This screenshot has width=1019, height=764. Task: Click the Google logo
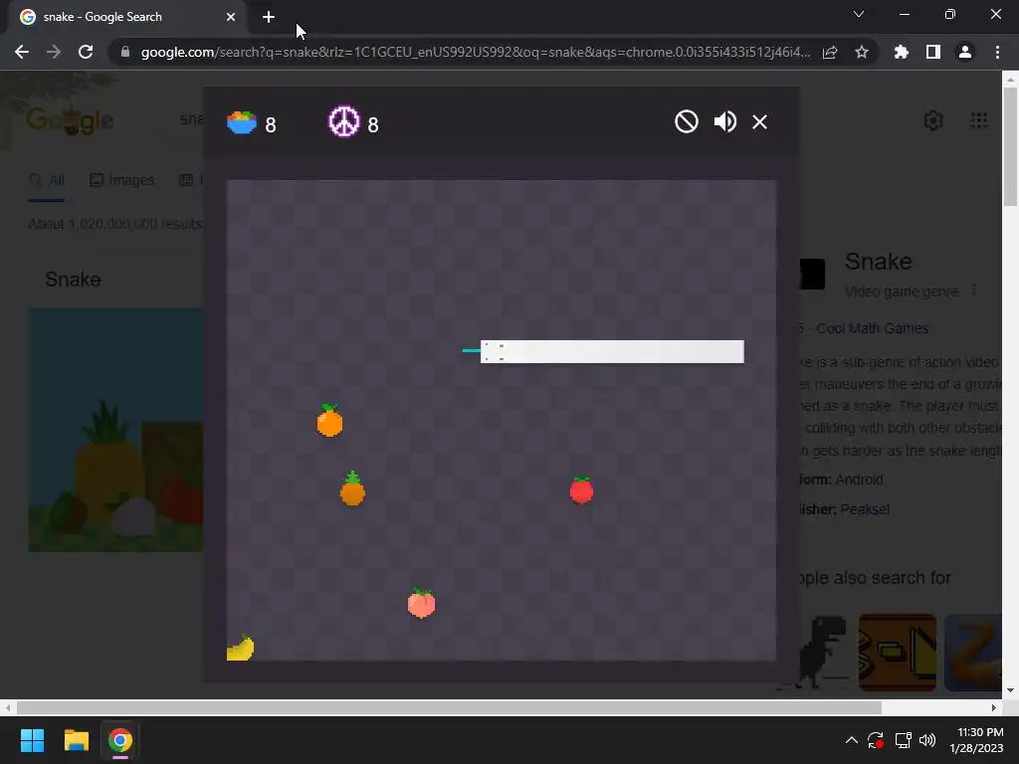pos(70,119)
